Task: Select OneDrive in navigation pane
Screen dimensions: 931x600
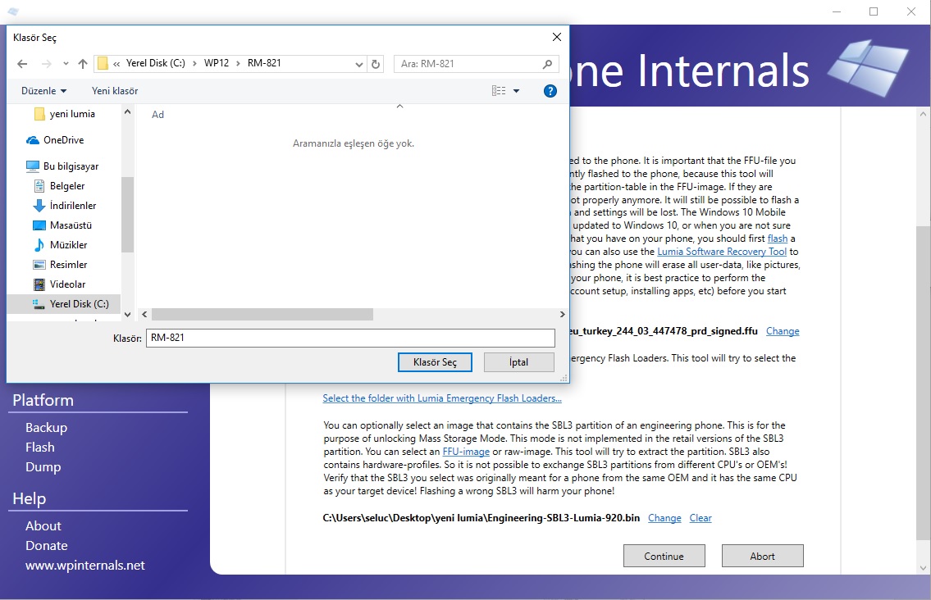Action: (55, 140)
